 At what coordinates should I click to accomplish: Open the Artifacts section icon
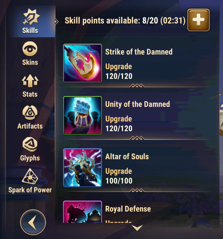coord(30,112)
